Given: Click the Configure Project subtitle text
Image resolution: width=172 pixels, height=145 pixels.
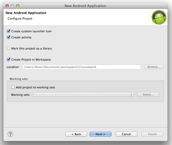Looking at the screenshot, I should coord(20,19).
